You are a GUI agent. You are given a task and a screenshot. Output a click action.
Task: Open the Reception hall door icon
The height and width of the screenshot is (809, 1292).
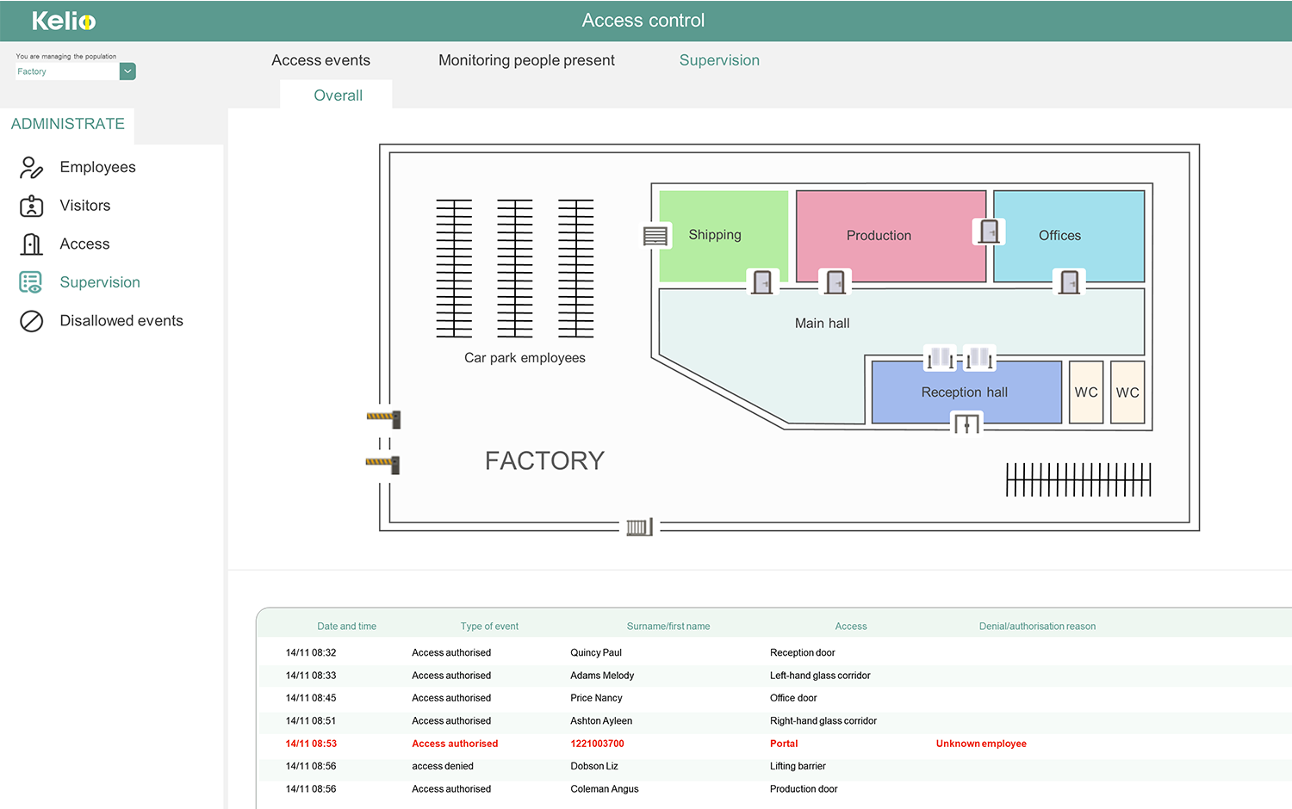966,423
